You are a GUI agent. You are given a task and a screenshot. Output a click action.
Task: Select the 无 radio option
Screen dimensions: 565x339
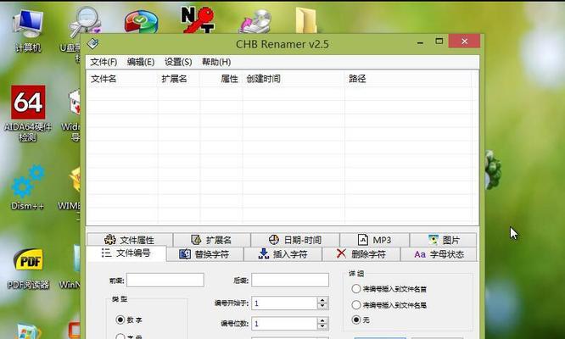point(355,320)
